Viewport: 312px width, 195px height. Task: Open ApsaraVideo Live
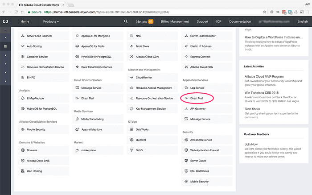98,129
